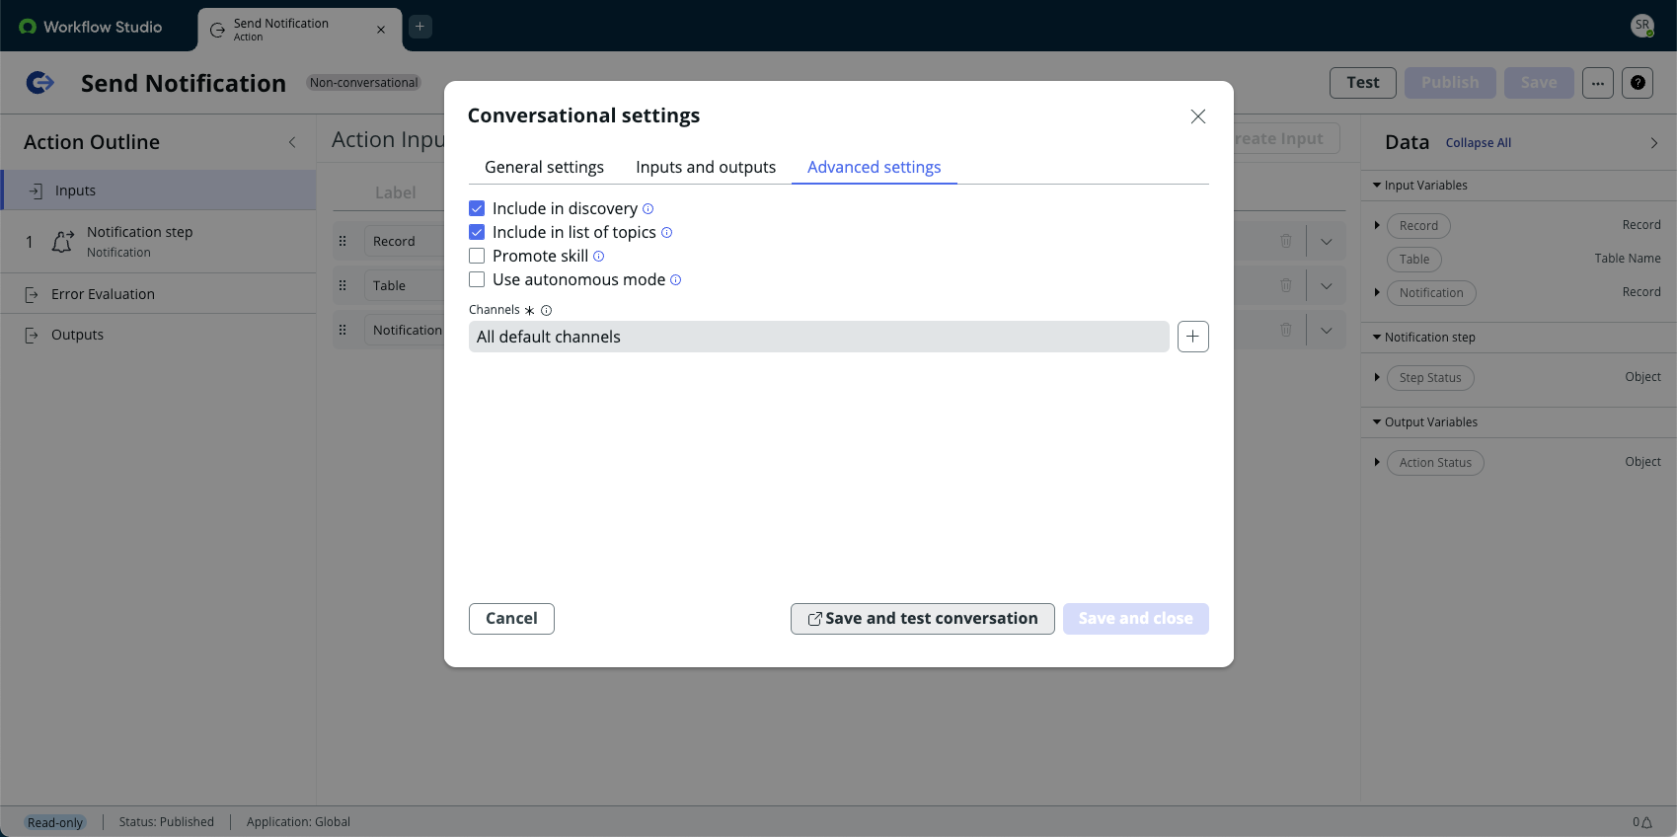The image size is (1677, 837).
Task: Collapse the Action Outline panel
Action: coord(292,142)
